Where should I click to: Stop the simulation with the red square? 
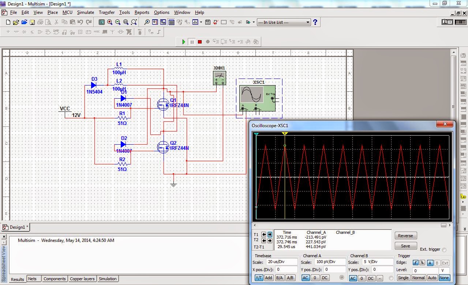pyautogui.click(x=200, y=42)
